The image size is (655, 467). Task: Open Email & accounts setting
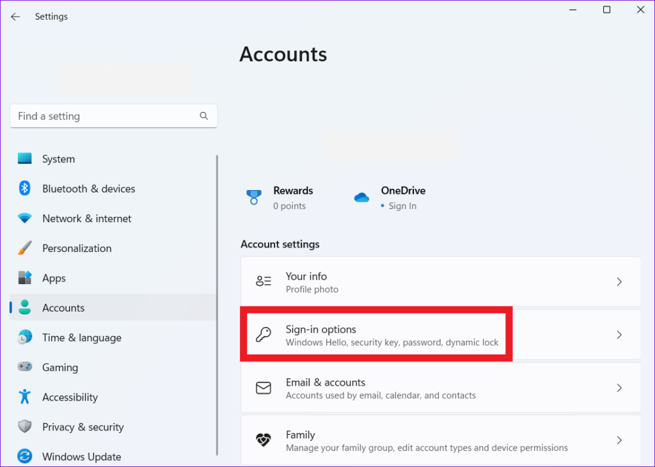(x=441, y=388)
